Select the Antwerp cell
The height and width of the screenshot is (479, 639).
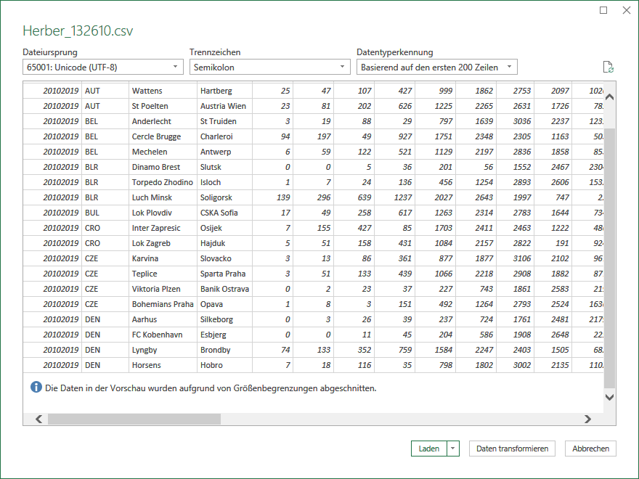tap(224, 152)
